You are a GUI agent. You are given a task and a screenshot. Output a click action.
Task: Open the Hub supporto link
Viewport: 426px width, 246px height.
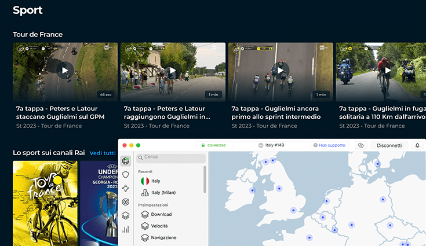click(332, 145)
